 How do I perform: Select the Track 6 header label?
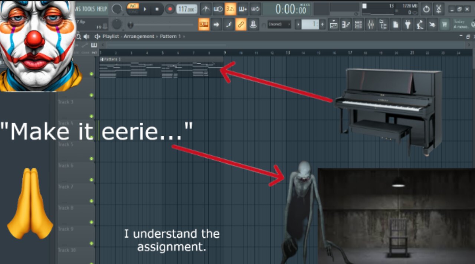66,166
